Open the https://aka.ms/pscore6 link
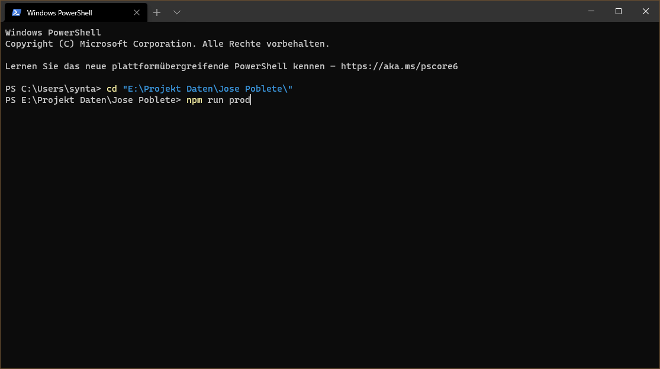The height and width of the screenshot is (369, 660). click(399, 66)
